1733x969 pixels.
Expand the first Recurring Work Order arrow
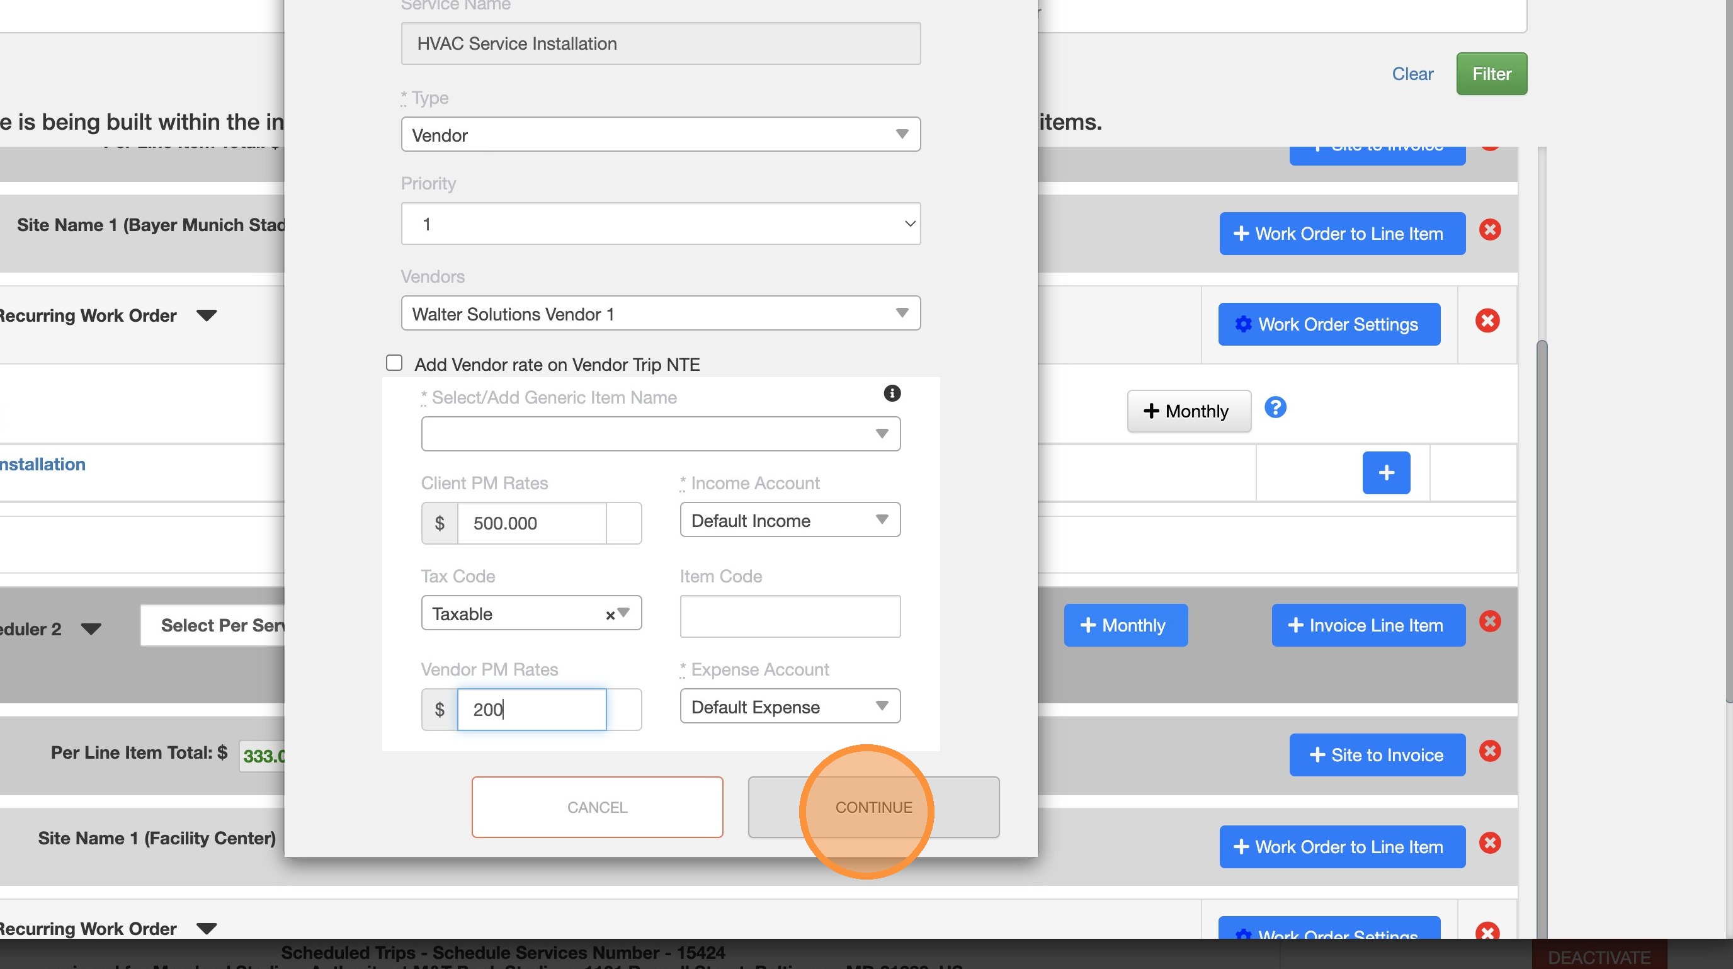click(207, 315)
